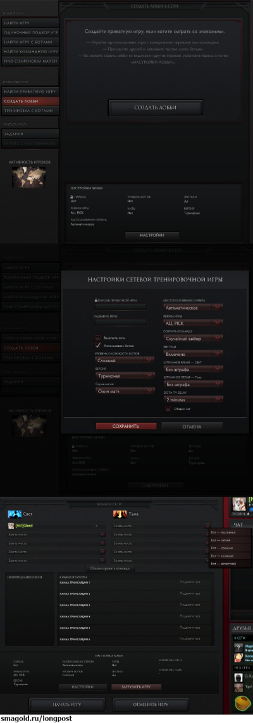Select Создать лобби in the left menu
This screenshot has width=253, height=723.
[30, 101]
